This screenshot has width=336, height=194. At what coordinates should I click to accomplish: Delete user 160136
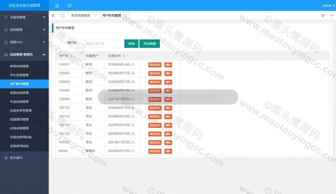(x=168, y=134)
